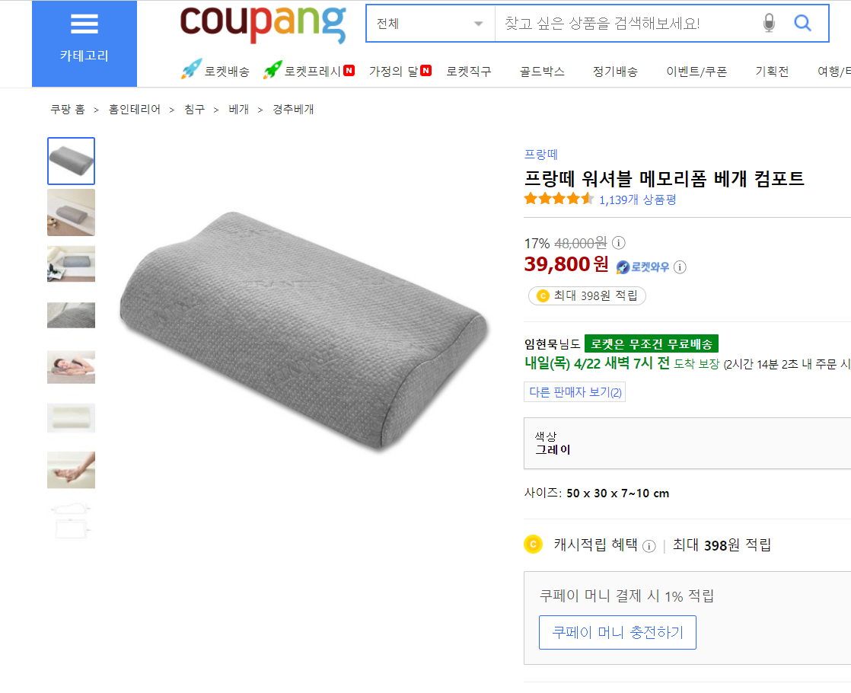851x693 pixels.
Task: Open the 기획전 menu
Action: [x=772, y=71]
